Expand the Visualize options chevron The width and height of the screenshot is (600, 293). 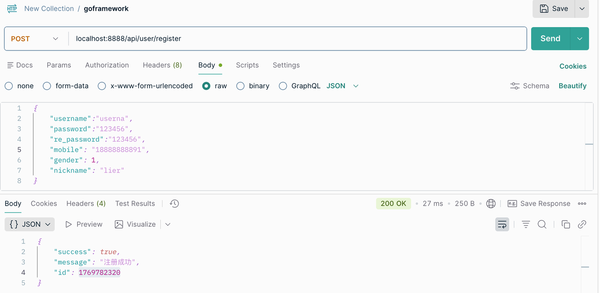tap(168, 224)
